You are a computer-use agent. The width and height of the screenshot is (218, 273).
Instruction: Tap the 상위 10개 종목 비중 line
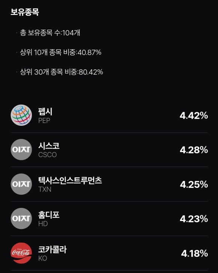(x=61, y=52)
